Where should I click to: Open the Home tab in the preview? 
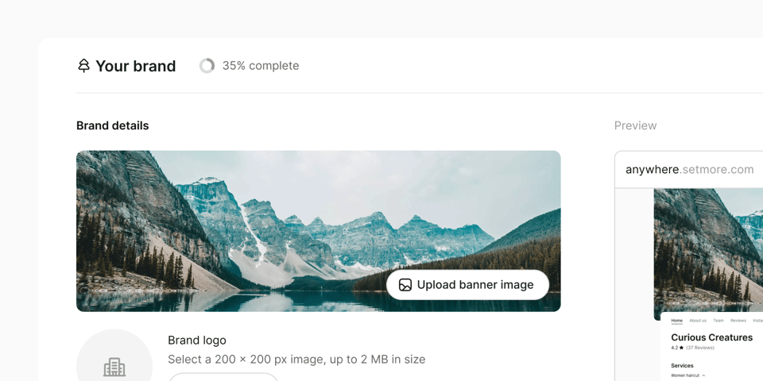(x=677, y=321)
